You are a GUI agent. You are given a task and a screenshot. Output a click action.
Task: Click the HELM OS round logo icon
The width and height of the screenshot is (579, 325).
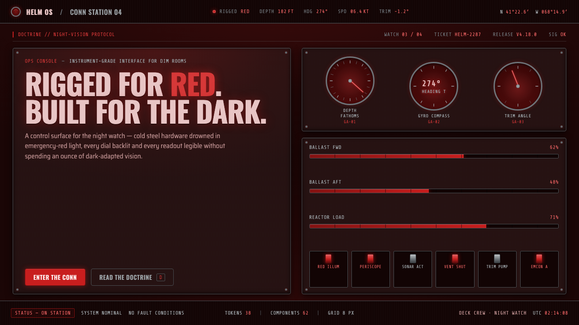[x=16, y=12]
